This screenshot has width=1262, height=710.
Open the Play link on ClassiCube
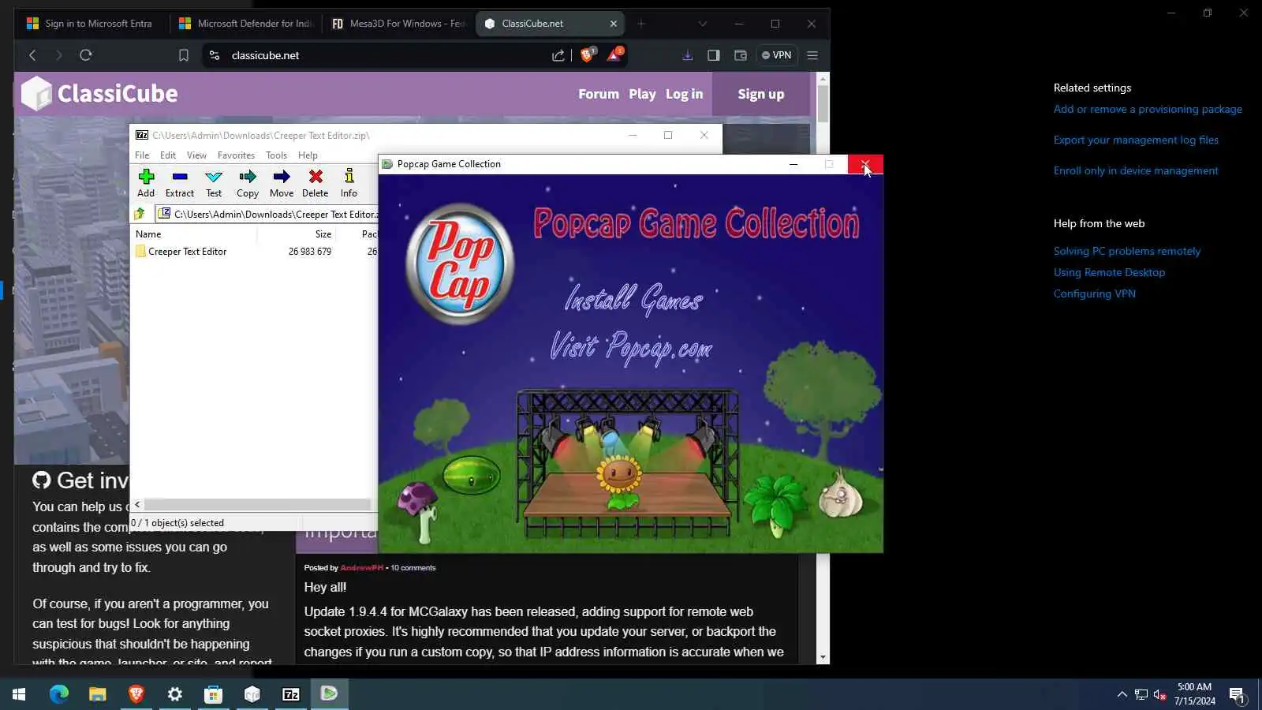[642, 94]
